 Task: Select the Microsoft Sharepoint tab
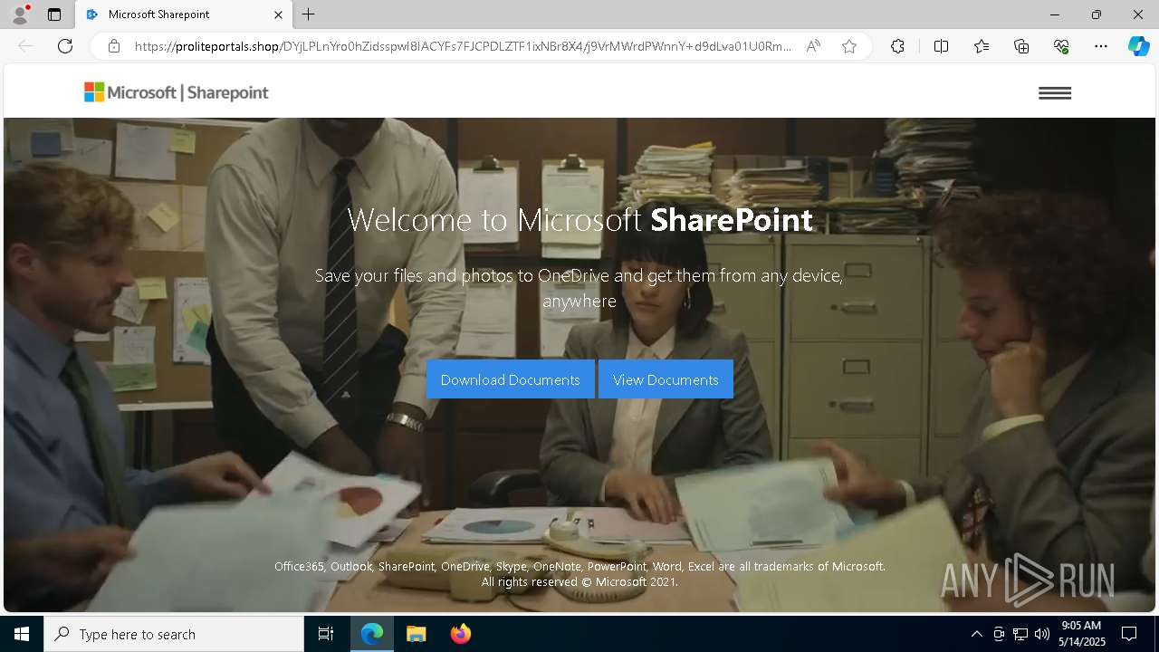tap(183, 14)
